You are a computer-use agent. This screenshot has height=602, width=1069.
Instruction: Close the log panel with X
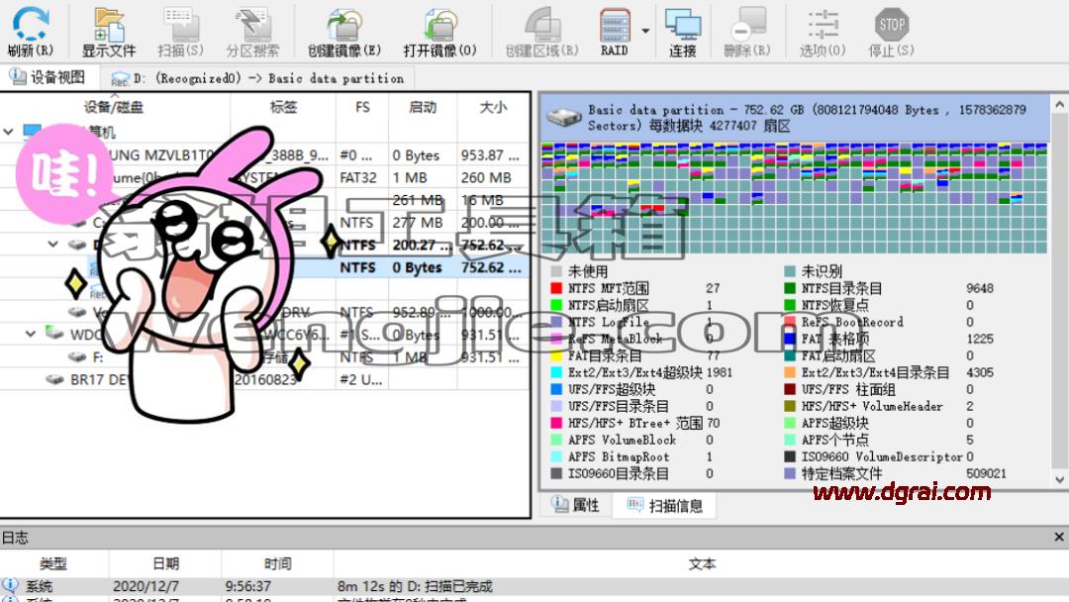point(1059,538)
